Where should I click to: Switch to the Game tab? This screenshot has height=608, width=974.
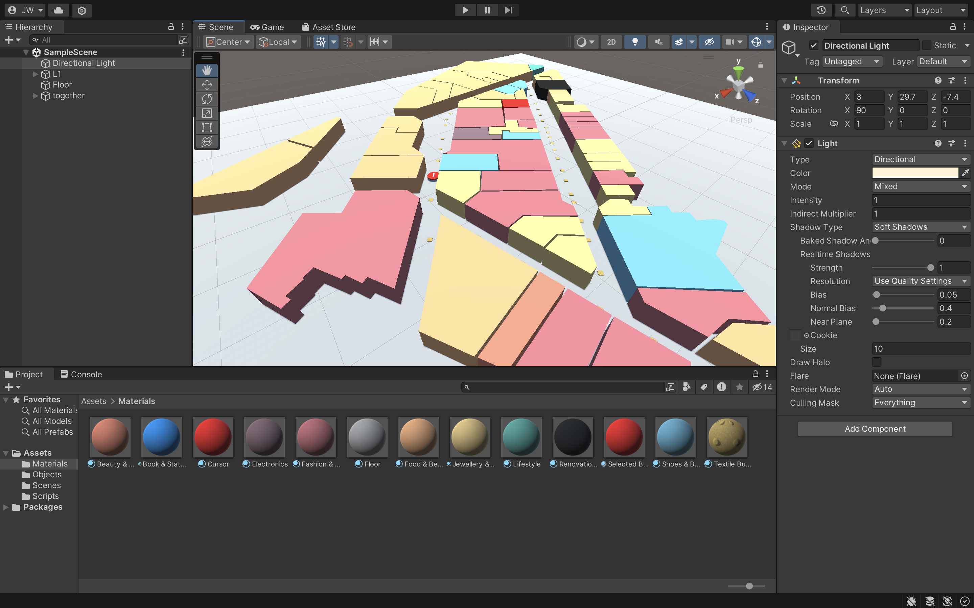pos(267,27)
